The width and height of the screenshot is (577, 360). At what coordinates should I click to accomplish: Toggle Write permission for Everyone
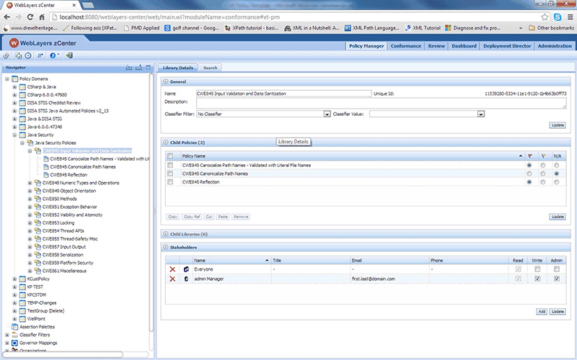(537, 269)
